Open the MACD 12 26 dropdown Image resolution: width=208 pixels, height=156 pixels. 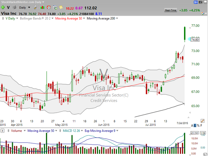point(82,131)
